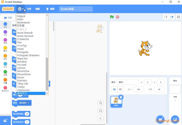
Task: Choose Rapa Nui language
Action: click(x=31, y=58)
